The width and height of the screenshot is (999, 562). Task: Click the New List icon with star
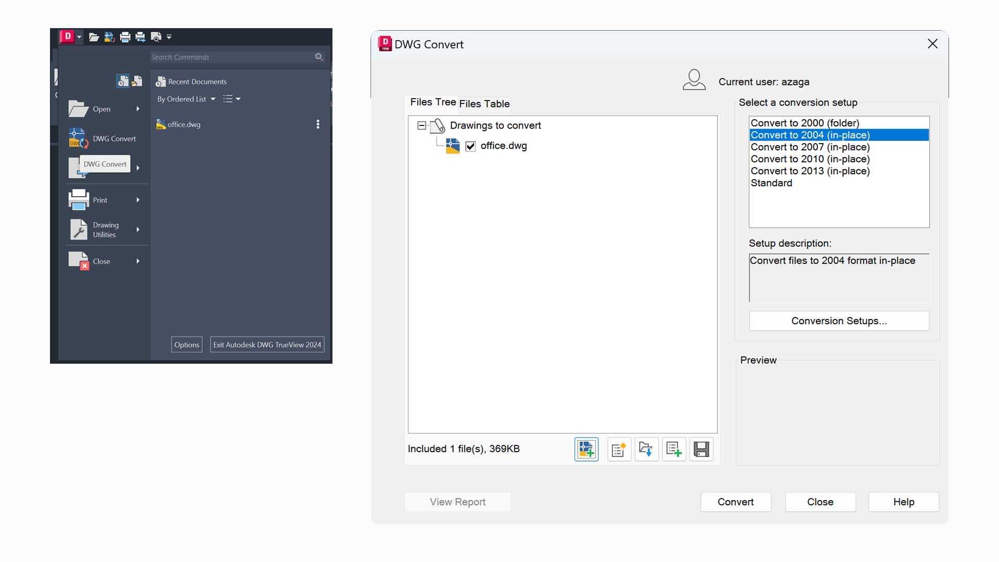click(619, 449)
